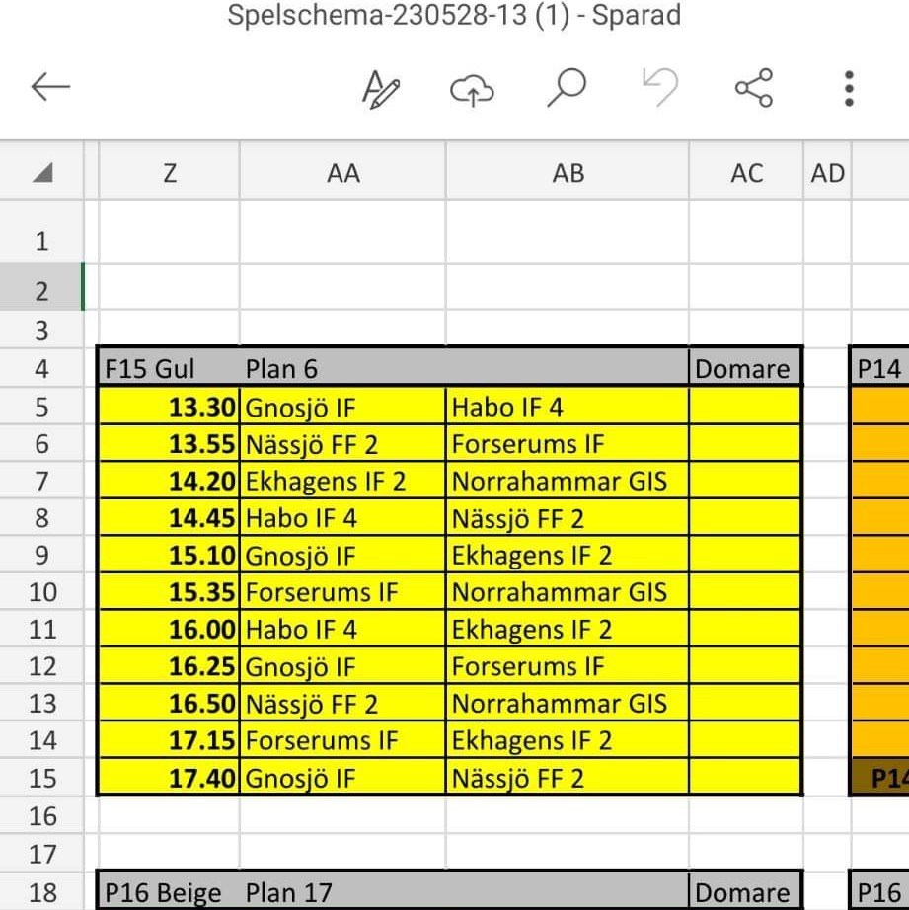Select column AC header
909x910 pixels.
tap(746, 173)
